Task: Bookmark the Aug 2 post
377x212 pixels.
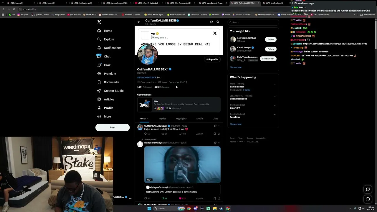Action: click(x=215, y=134)
